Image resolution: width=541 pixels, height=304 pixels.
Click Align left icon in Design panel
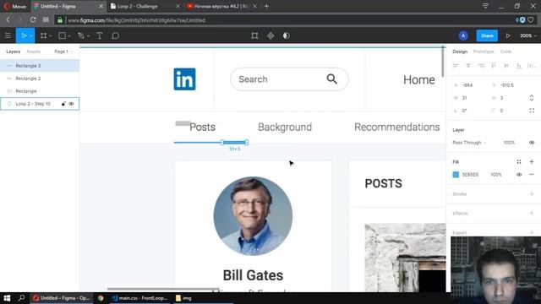(456, 66)
